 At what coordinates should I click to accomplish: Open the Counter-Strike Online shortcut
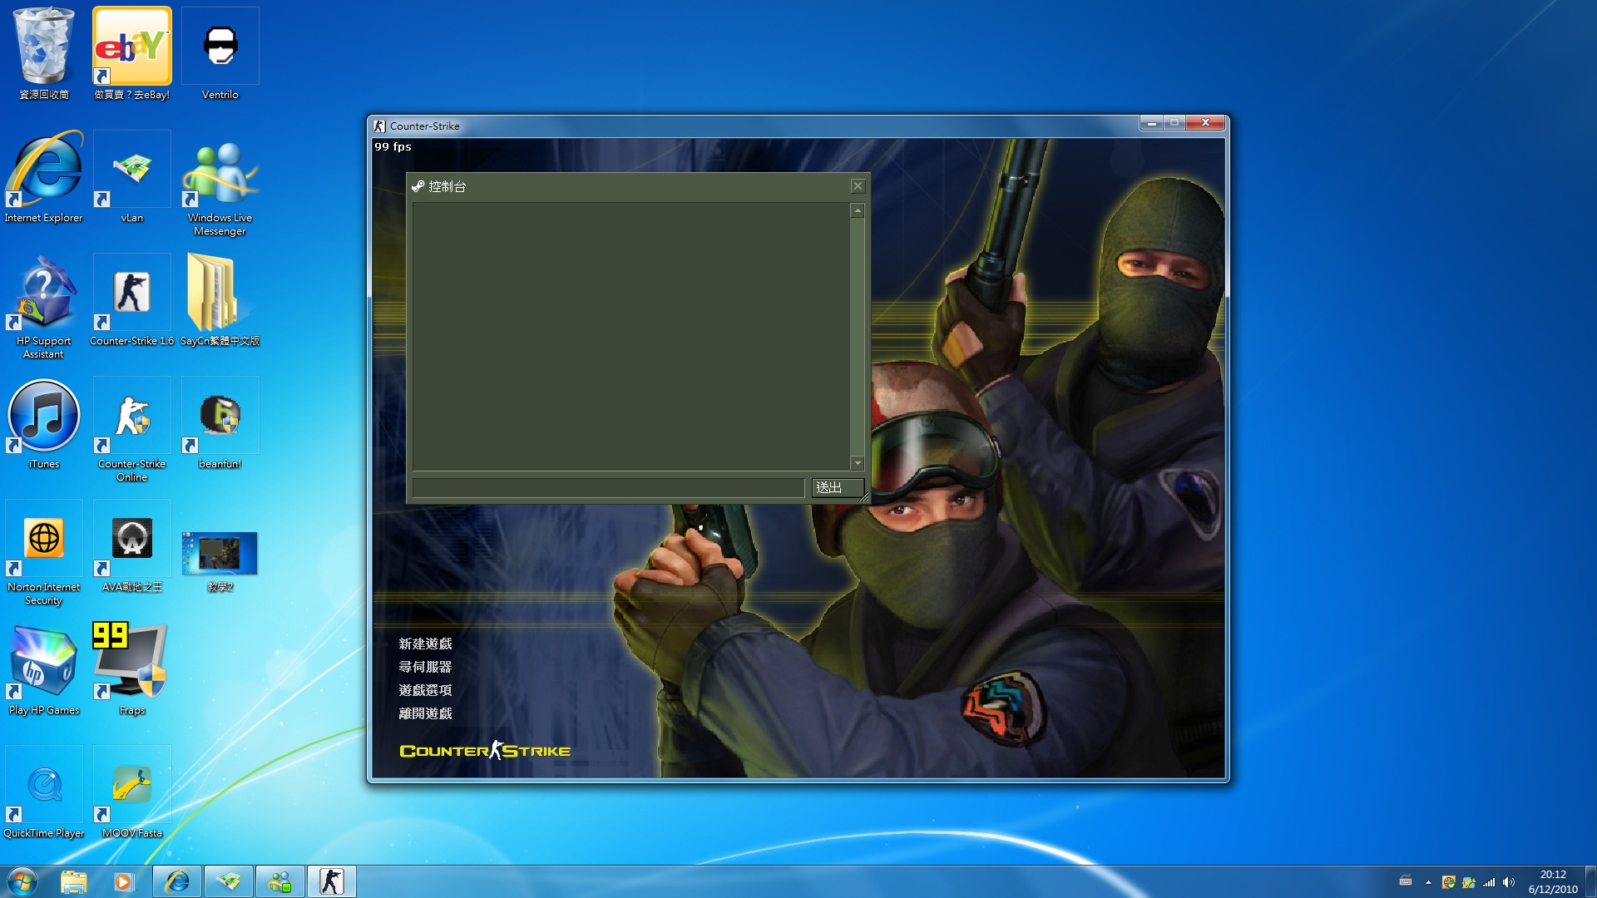tap(131, 417)
